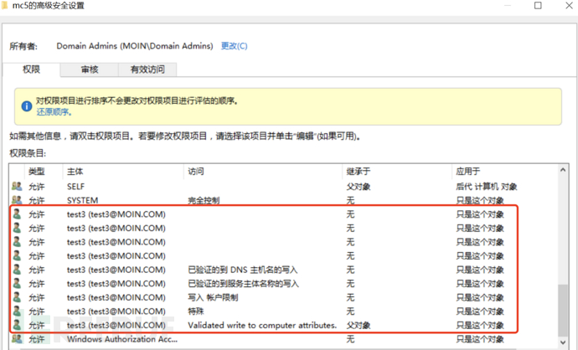Click the 还原顺序 link
The image size is (578, 350).
54,111
